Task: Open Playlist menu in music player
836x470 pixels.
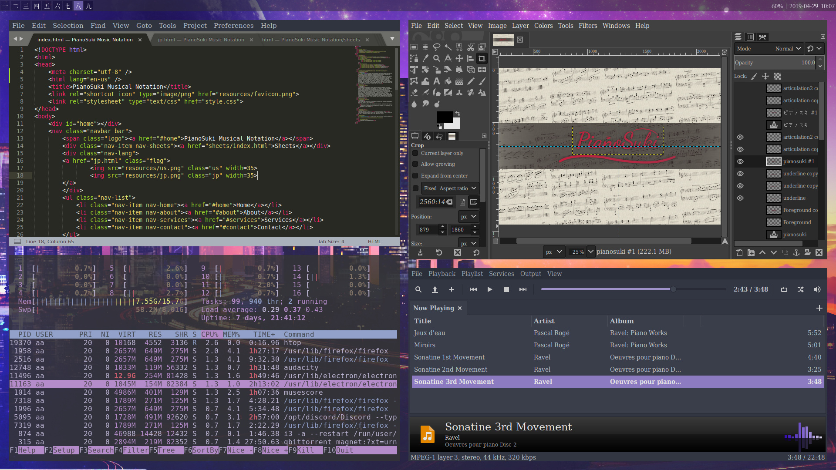Action: click(x=472, y=274)
